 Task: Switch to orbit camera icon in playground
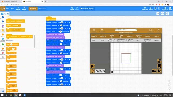pyautogui.click(x=159, y=71)
